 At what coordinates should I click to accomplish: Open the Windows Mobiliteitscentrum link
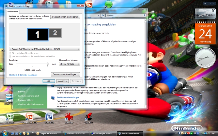pyautogui.click(x=31, y=104)
